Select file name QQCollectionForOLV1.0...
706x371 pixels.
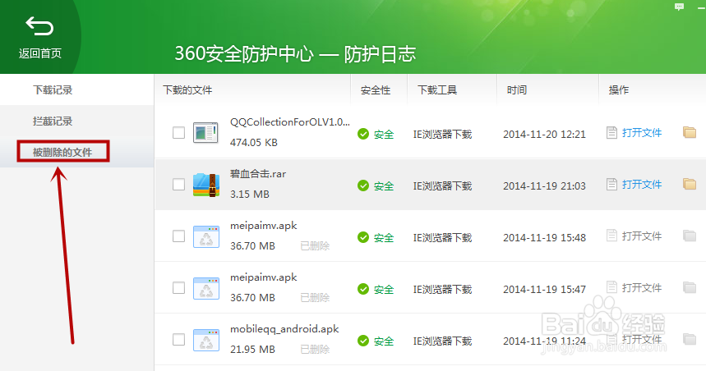click(x=290, y=121)
